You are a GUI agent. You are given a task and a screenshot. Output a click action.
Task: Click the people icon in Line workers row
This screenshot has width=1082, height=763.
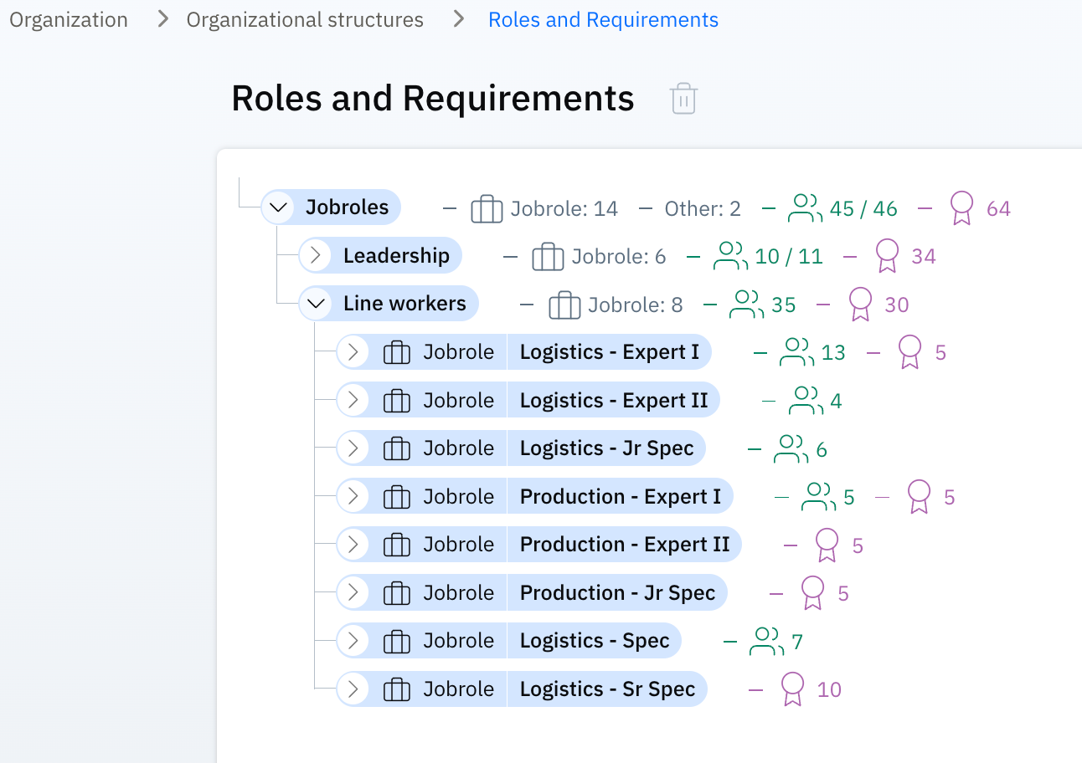[x=746, y=305]
